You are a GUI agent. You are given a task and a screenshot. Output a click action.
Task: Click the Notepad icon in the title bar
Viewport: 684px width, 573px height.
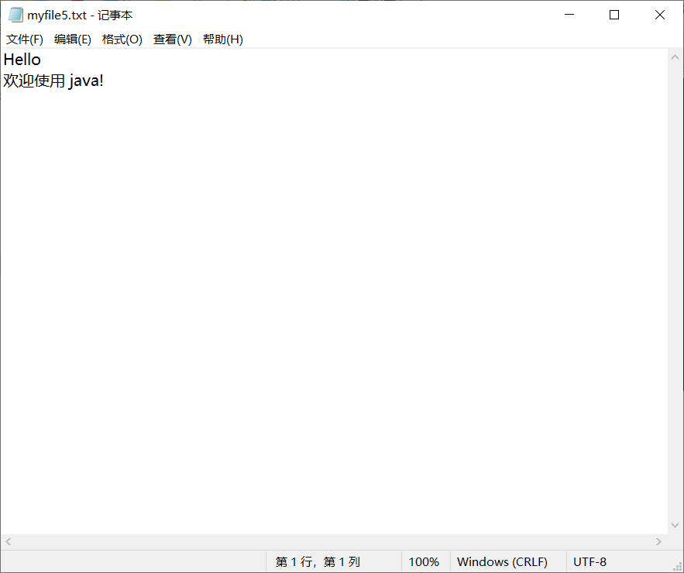pyautogui.click(x=16, y=14)
